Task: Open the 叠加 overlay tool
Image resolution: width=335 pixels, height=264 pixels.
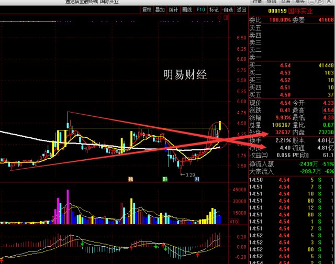Action: [x=161, y=9]
